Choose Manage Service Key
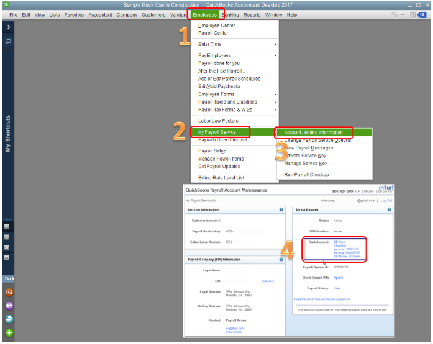This screenshot has width=433, height=344. coord(306,164)
